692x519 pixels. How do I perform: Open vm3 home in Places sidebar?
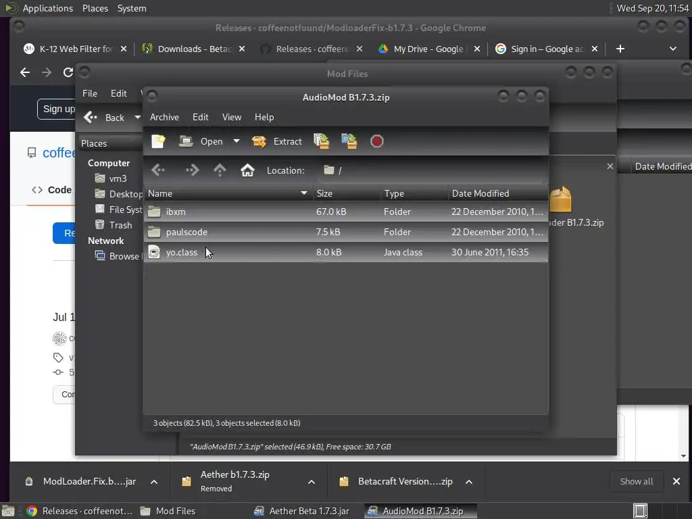[112, 178]
